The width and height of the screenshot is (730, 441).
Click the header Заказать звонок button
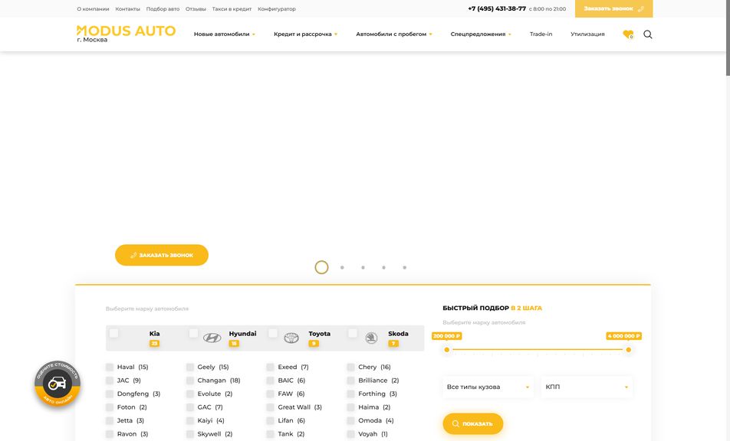pyautogui.click(x=613, y=9)
